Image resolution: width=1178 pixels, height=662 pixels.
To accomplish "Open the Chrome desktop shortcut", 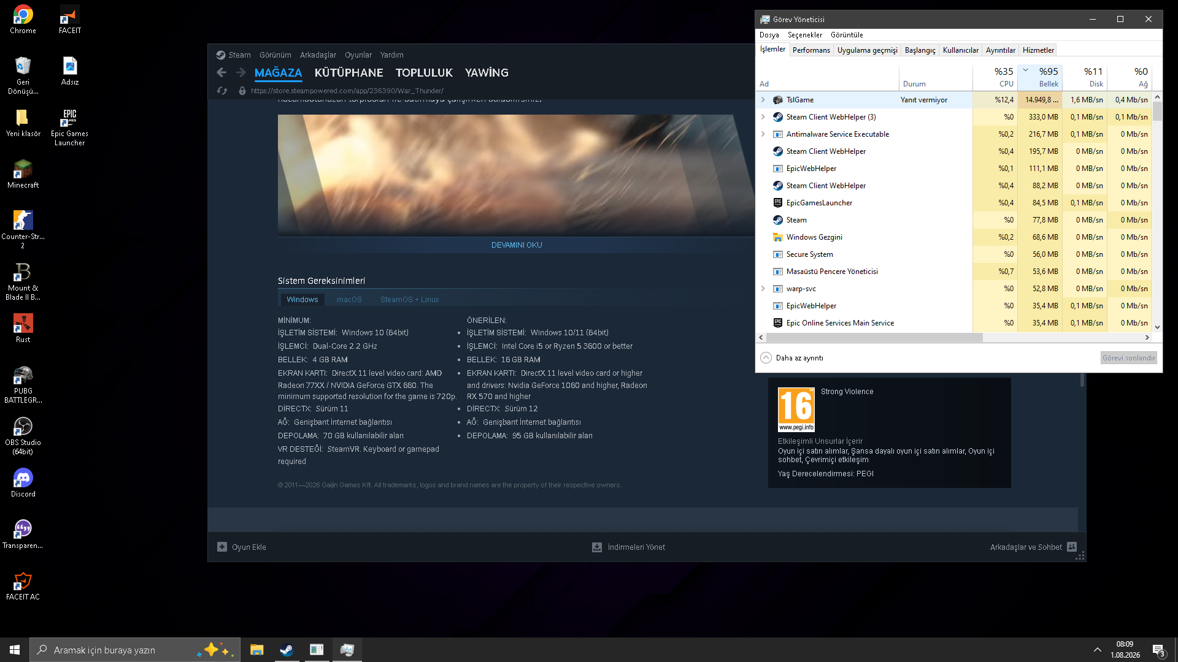I will 23,20.
